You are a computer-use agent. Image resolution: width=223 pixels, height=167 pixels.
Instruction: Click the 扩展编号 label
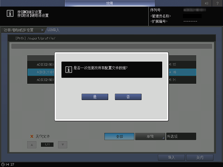tap(159, 22)
